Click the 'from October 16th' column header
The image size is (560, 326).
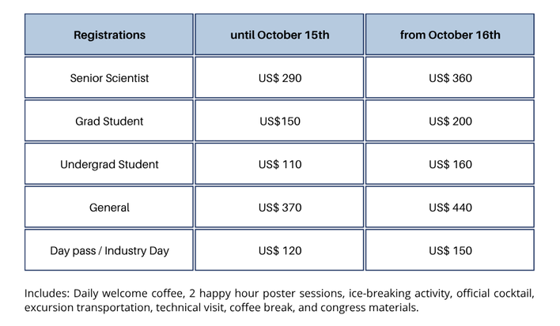point(450,36)
